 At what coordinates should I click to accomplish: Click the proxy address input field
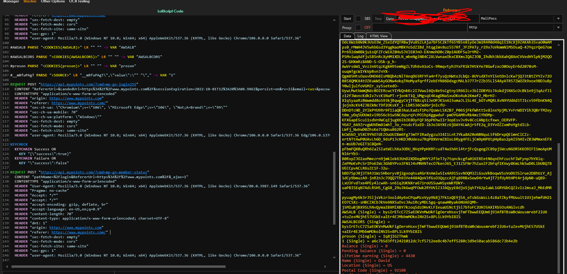pos(420,27)
